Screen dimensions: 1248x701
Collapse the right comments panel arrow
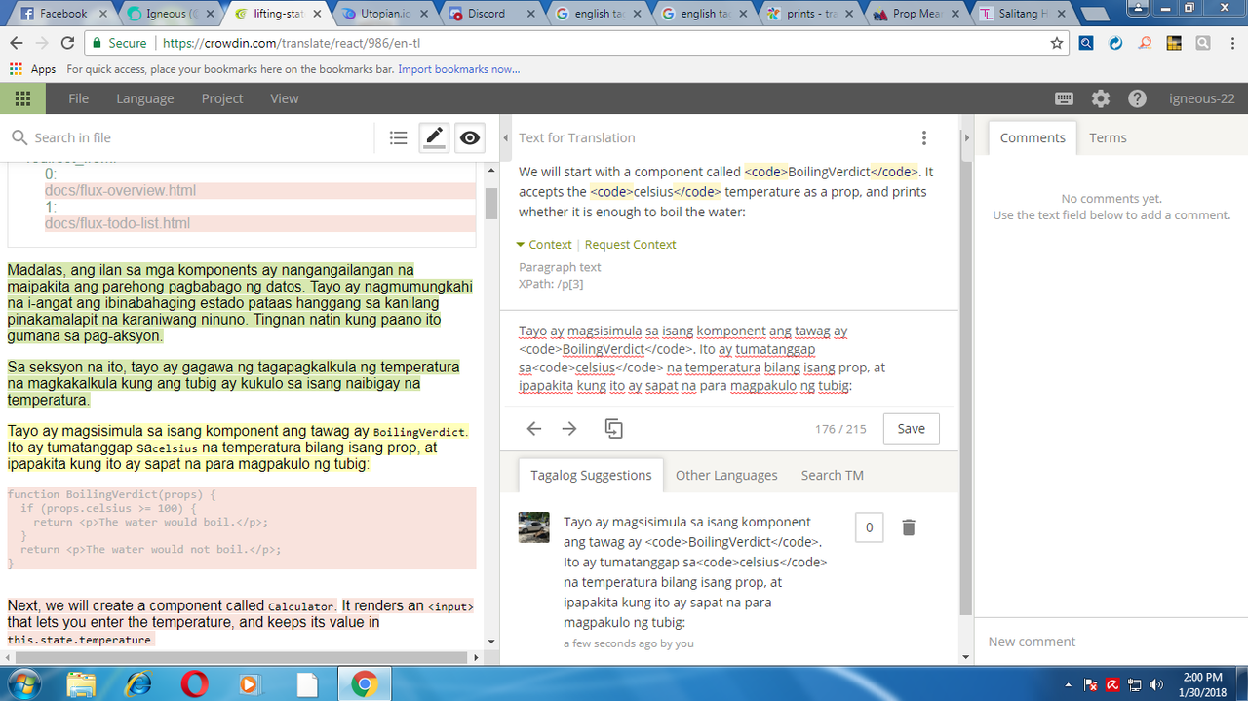point(967,137)
